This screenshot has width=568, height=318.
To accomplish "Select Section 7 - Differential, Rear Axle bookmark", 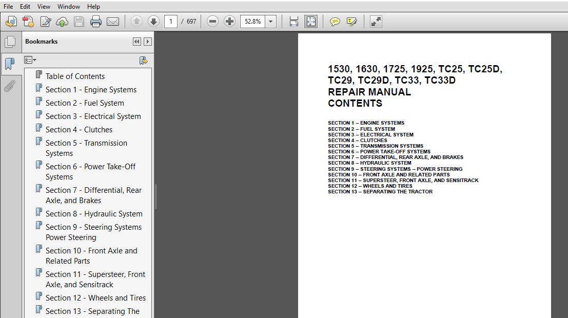I will coord(93,195).
